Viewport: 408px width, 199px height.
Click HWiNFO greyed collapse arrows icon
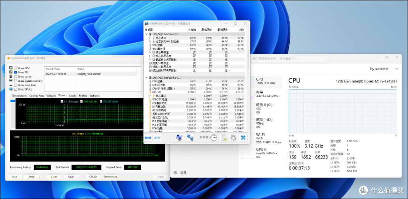click(x=158, y=138)
